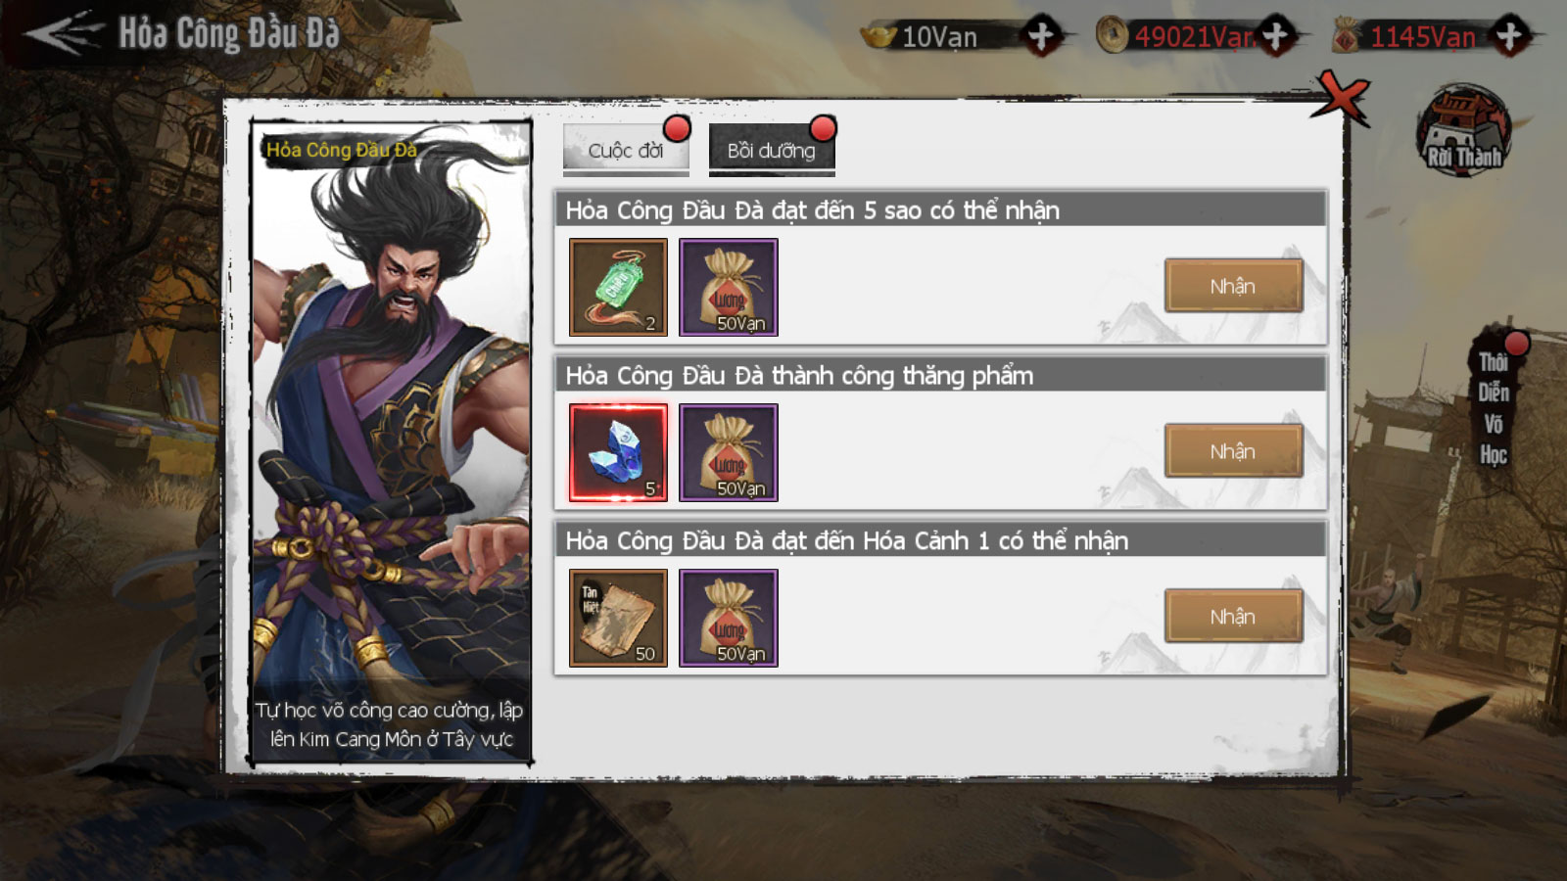The height and width of the screenshot is (881, 1567).
Task: Add supplies with plus beside 1145Vạn
Action: [x=1510, y=36]
